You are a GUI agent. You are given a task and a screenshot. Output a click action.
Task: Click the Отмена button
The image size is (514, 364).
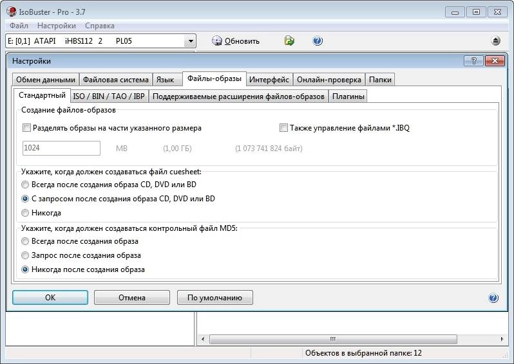pos(132,298)
